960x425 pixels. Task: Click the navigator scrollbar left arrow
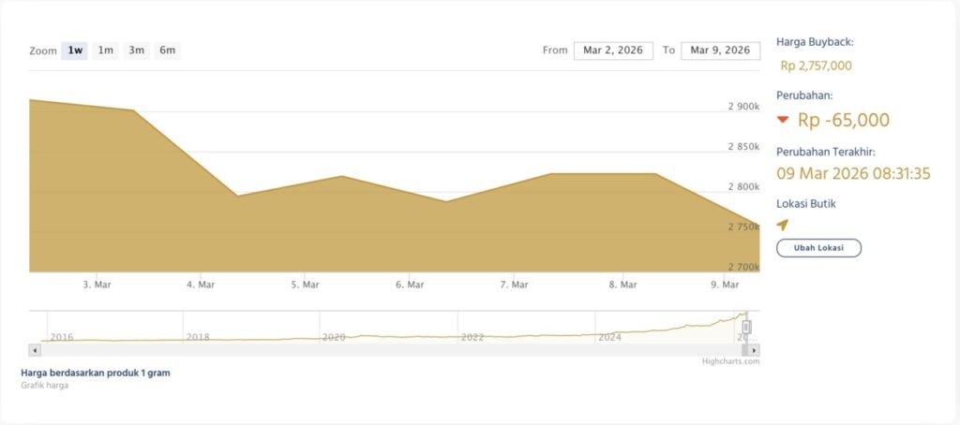35,350
